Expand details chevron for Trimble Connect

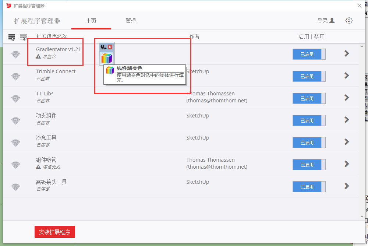pyautogui.click(x=347, y=75)
